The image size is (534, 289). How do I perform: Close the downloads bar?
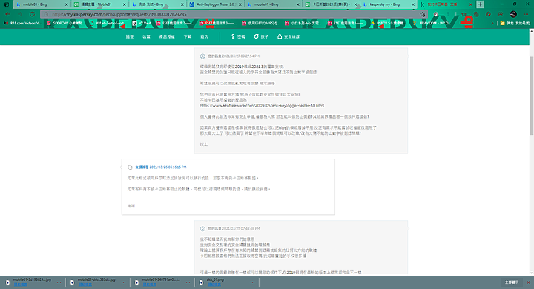click(x=528, y=282)
